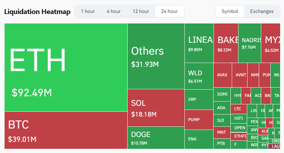
Task: Click the WIF tile
Action: coord(252,145)
